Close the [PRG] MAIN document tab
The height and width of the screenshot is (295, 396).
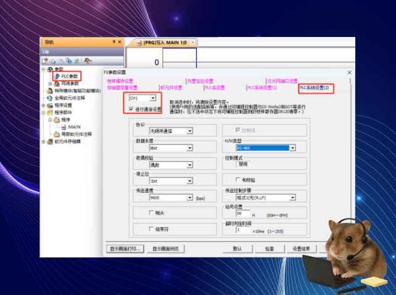click(x=192, y=42)
